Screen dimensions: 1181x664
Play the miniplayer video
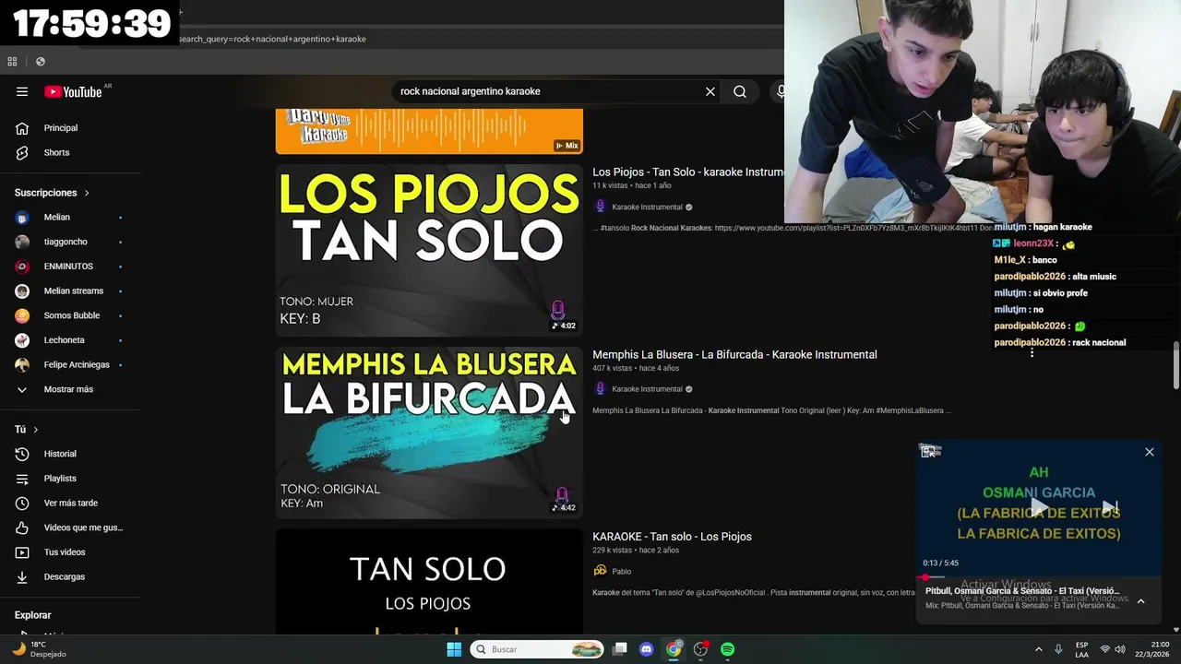[x=1038, y=507]
